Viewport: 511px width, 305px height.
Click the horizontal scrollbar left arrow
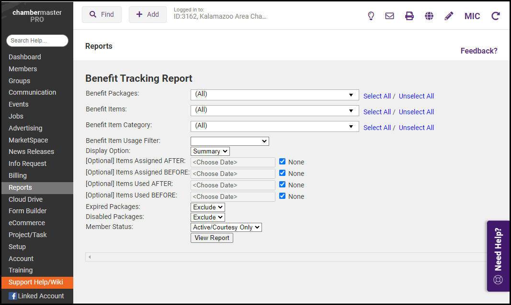point(89,257)
